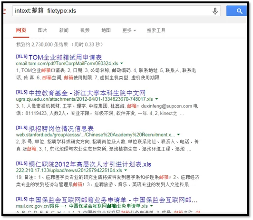Screen dimensions: 253x220
Task: Switch to the 视频 tab
Action: point(85,30)
